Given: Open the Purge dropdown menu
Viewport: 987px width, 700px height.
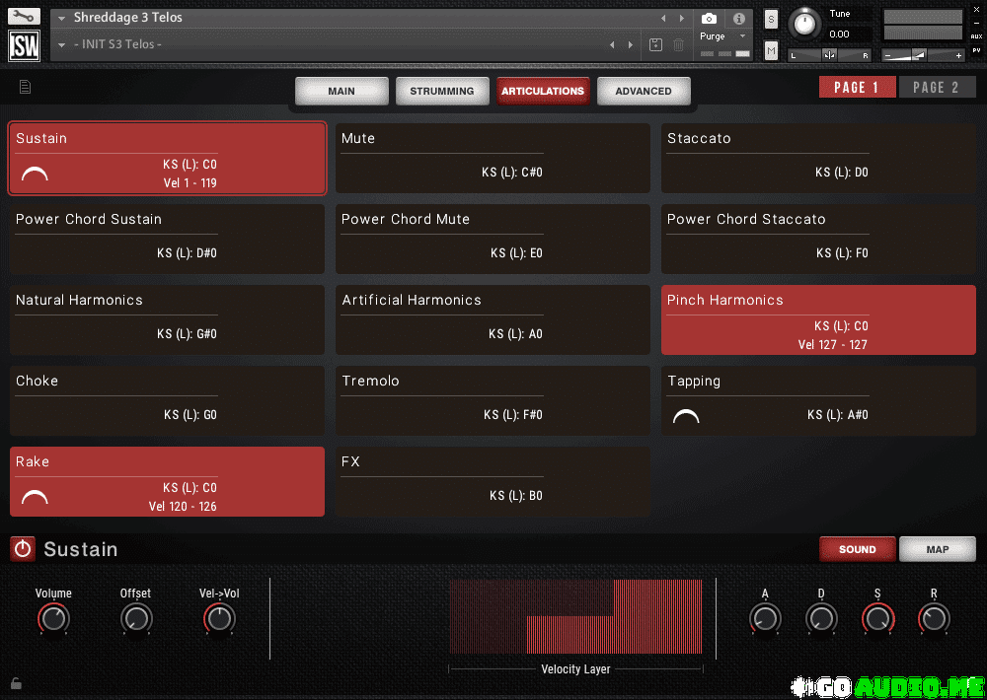Looking at the screenshot, I should pos(724,36).
